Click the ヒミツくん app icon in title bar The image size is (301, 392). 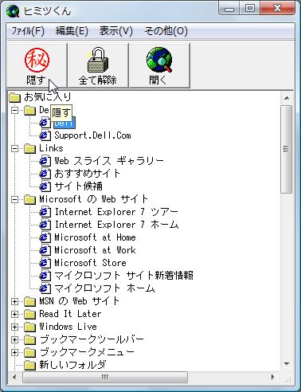13,11
